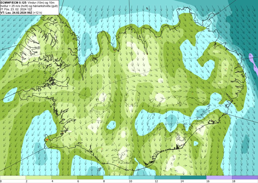
Task: Click the legend scale label "6"
Action: coord(78,181)
